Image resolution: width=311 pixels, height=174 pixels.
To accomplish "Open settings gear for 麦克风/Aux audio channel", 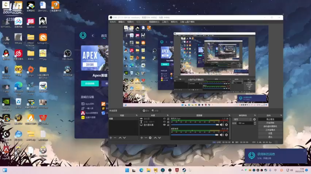I will point(226,125).
